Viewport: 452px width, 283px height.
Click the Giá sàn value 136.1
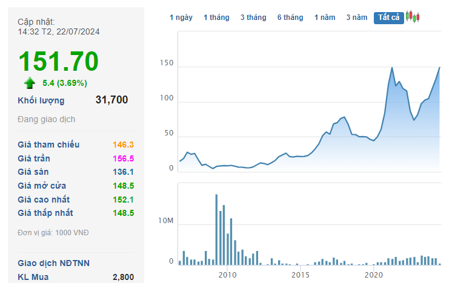click(123, 172)
